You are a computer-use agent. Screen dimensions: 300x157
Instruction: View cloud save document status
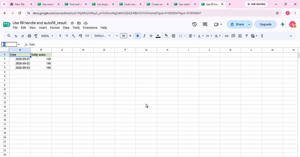[85, 23]
